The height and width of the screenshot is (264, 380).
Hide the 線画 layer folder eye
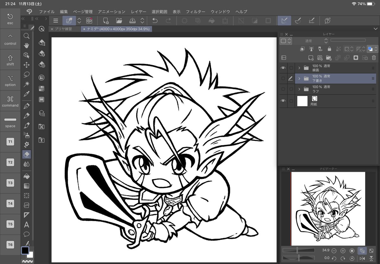pyautogui.click(x=283, y=68)
